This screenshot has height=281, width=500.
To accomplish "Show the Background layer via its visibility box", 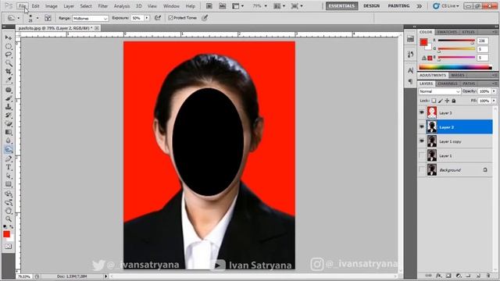I will coord(422,170).
